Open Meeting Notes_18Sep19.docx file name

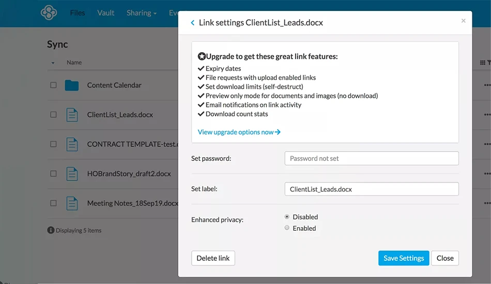pyautogui.click(x=132, y=203)
